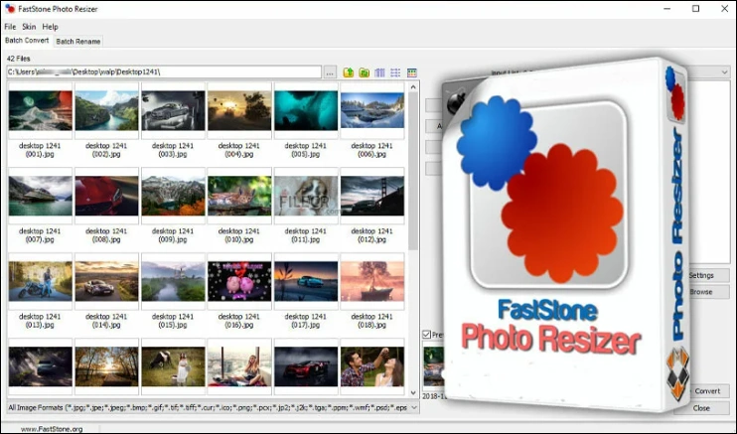The image size is (737, 434).
Task: Click the file list scrollbar up arrow
Action: (413, 87)
